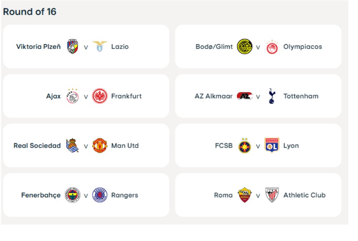Click the Tottenham team name

point(301,96)
